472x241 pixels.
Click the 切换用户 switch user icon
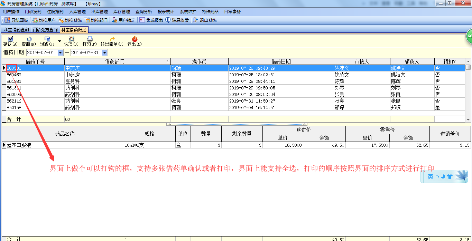coord(35,20)
